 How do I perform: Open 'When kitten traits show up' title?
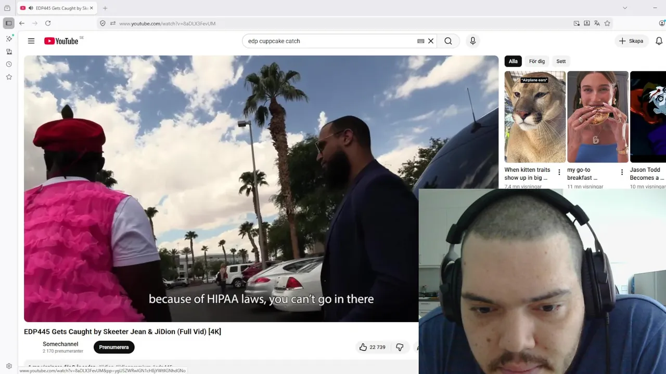527,173
